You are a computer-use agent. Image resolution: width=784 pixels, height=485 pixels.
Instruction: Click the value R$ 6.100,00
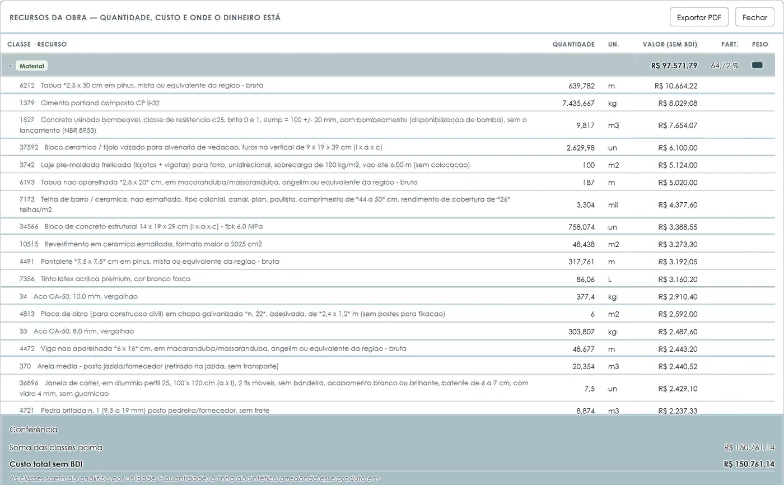[x=678, y=148]
